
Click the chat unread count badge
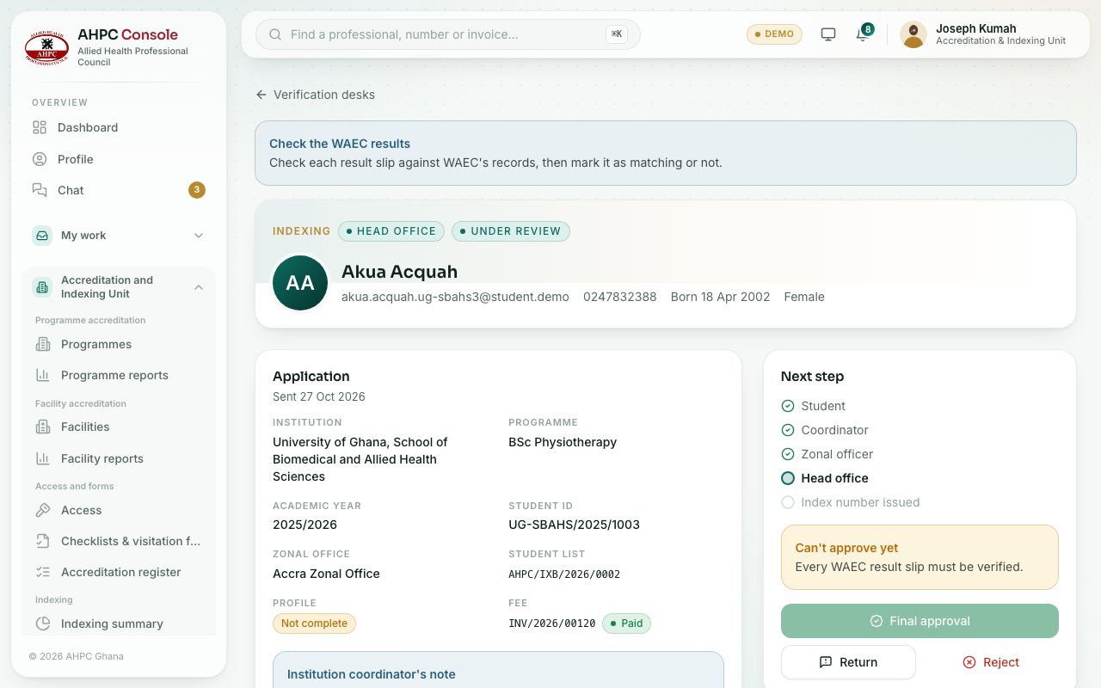click(x=197, y=190)
